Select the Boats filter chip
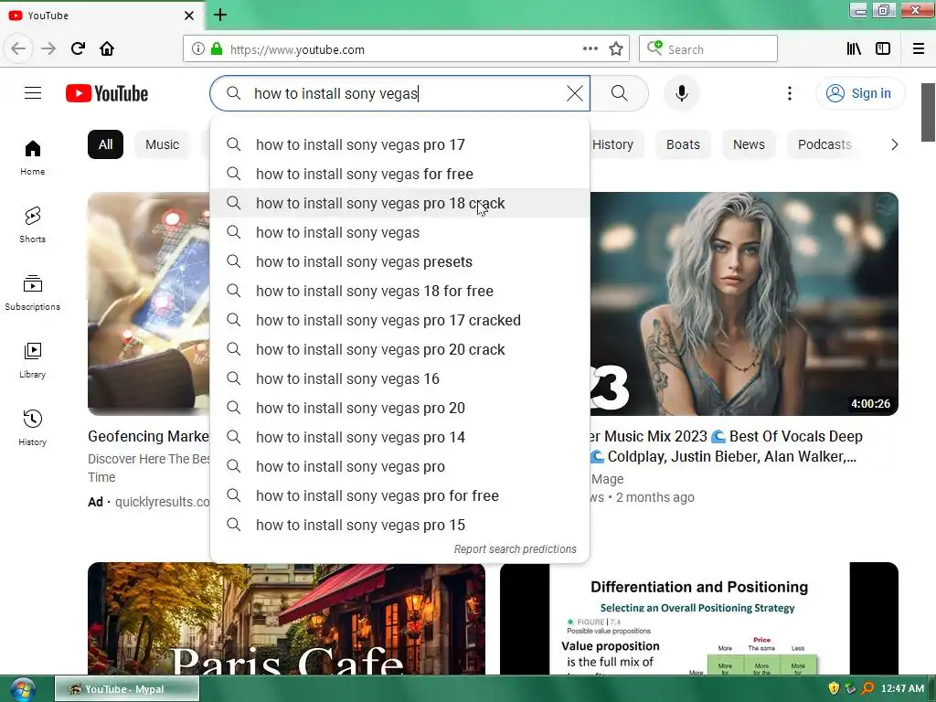Screen dimensions: 936x702 (683, 144)
